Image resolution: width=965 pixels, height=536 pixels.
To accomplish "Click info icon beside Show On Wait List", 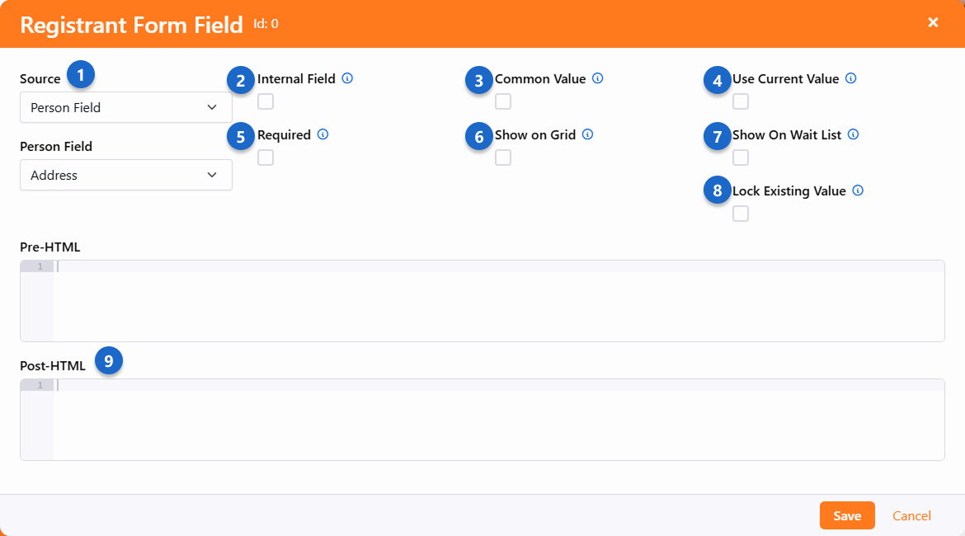I will 854,134.
